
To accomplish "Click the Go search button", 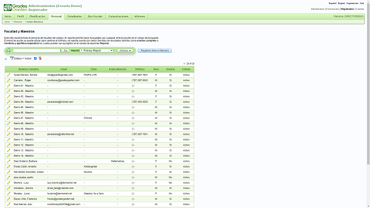I will pyautogui.click(x=65, y=50).
